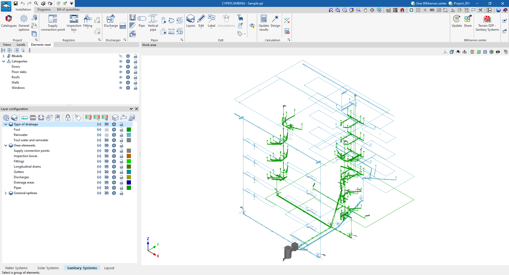
Task: Switch to the Diagrams ribbon tab
Action: pyautogui.click(x=44, y=10)
